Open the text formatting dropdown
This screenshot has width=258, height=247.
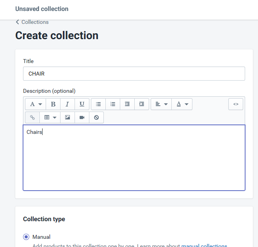coord(36,104)
